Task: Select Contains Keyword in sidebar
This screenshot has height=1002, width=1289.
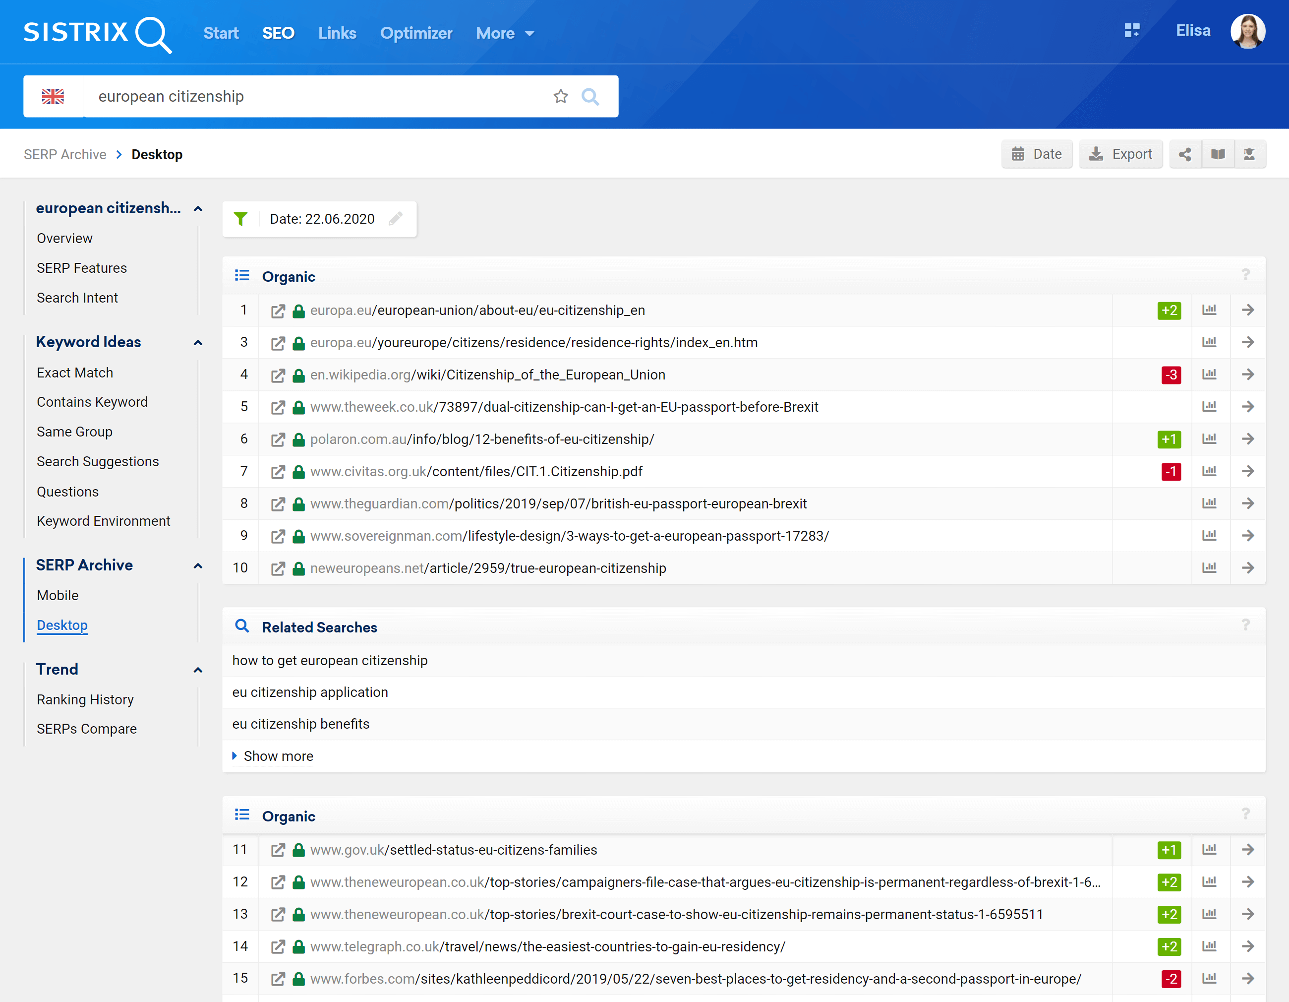Action: click(x=92, y=402)
